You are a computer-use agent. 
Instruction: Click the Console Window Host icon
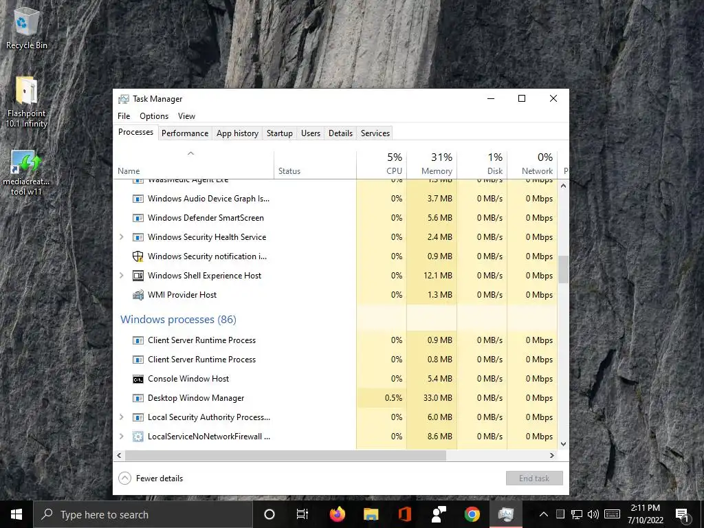point(137,379)
